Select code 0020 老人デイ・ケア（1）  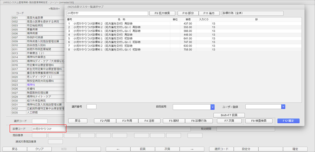(38, 77)
